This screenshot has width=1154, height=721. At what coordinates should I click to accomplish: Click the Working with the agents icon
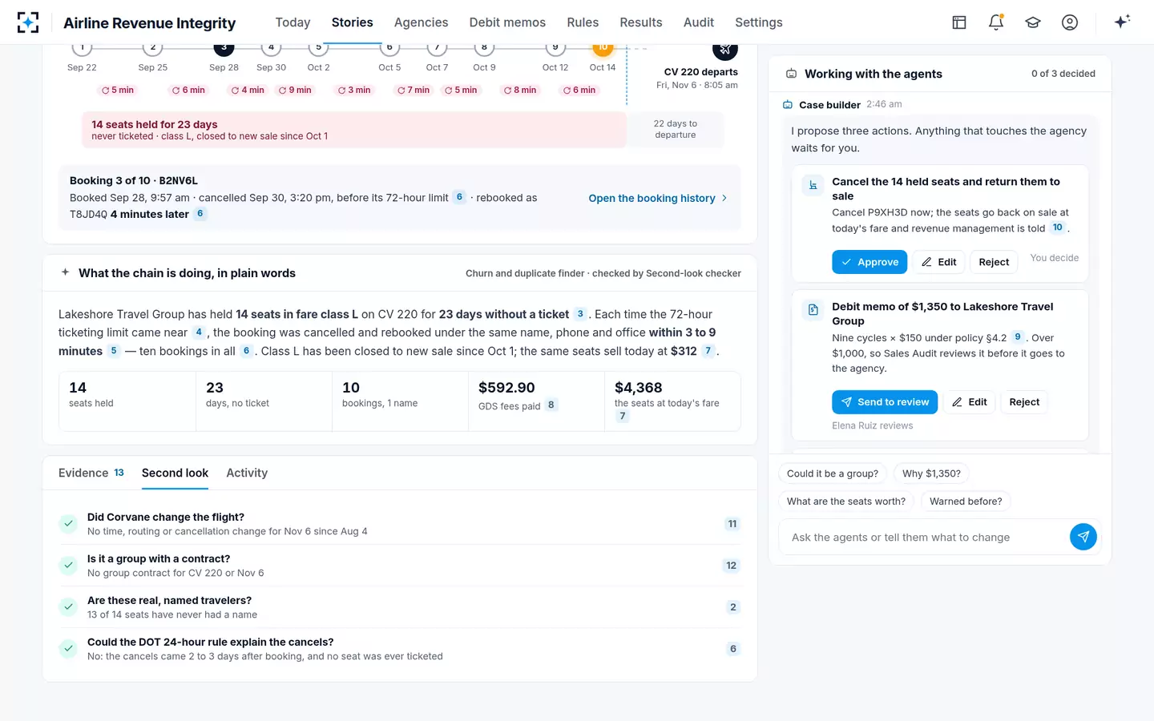[791, 74]
